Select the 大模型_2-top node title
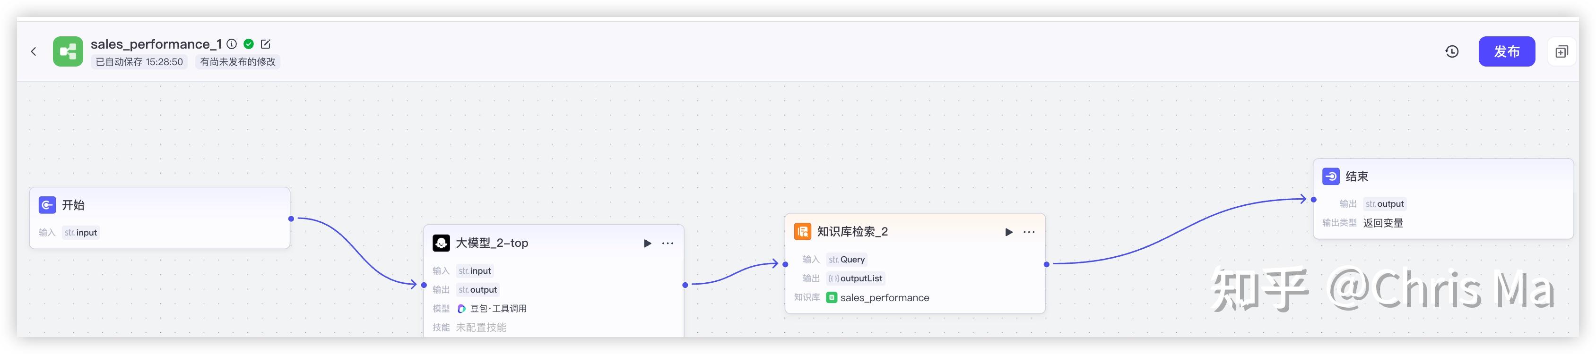This screenshot has height=354, width=1596. click(492, 243)
